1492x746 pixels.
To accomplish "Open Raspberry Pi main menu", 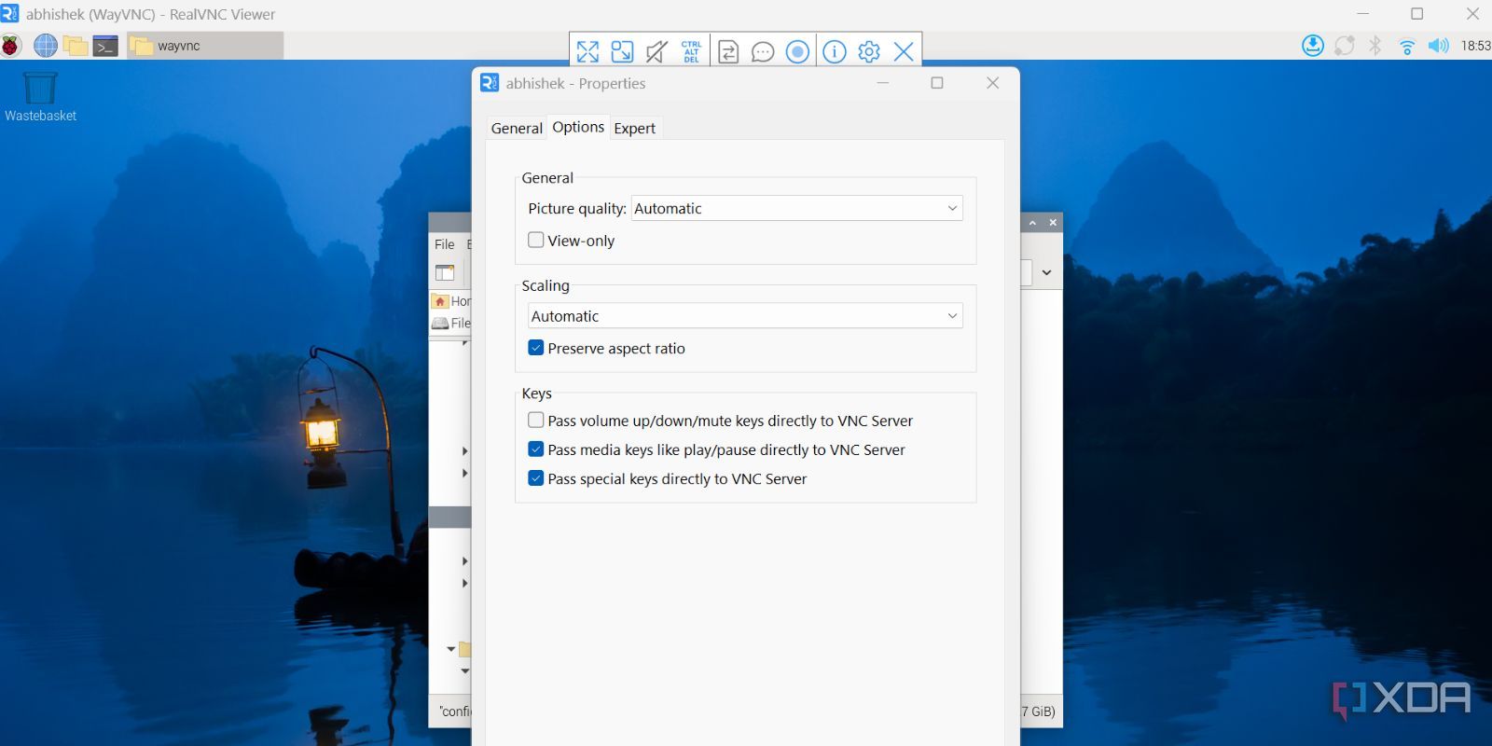I will point(11,45).
